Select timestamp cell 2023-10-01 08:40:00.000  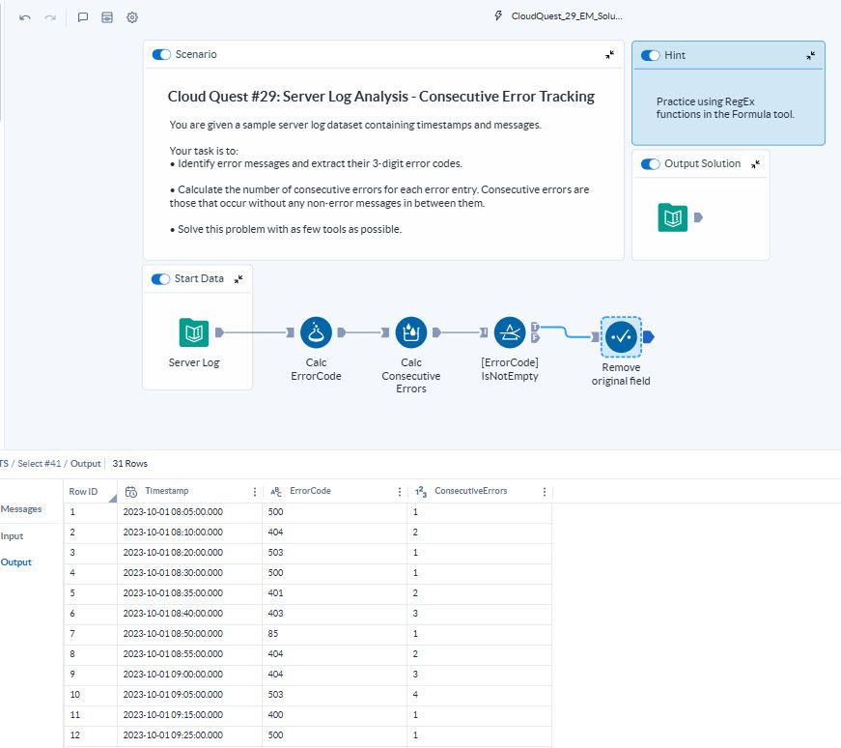(190, 614)
